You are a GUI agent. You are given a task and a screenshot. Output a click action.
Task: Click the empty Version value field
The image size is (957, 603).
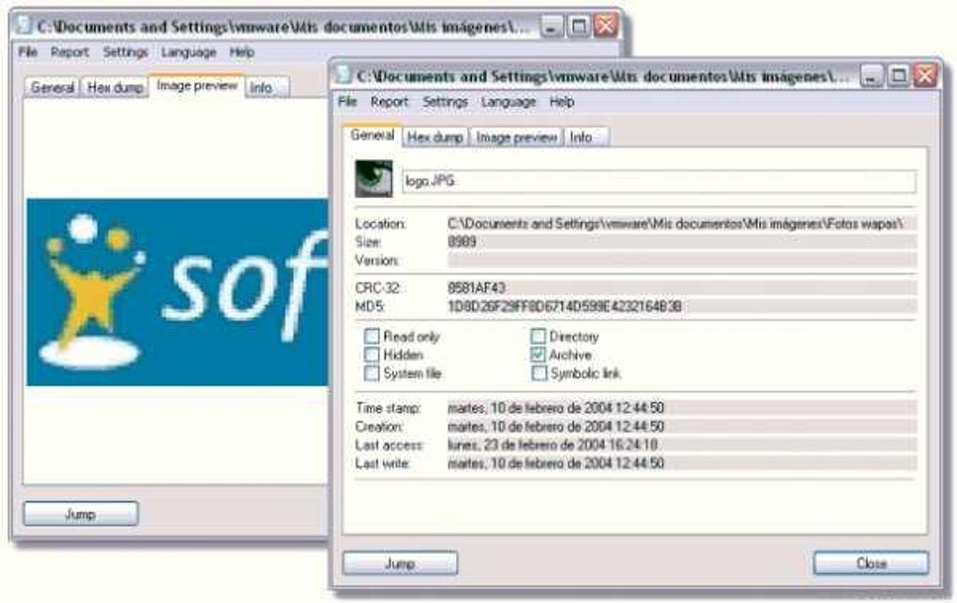pyautogui.click(x=682, y=261)
